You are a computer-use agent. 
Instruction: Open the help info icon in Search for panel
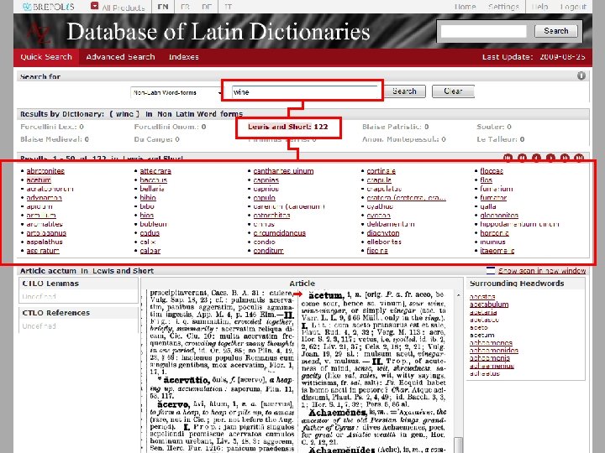(x=581, y=75)
